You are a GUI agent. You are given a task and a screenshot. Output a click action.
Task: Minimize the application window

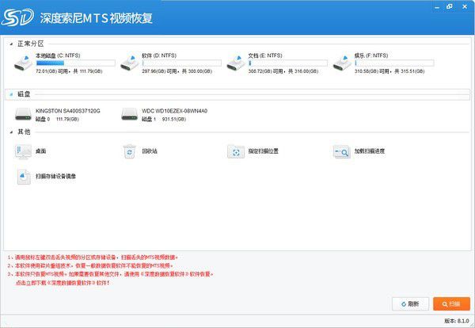click(x=436, y=6)
